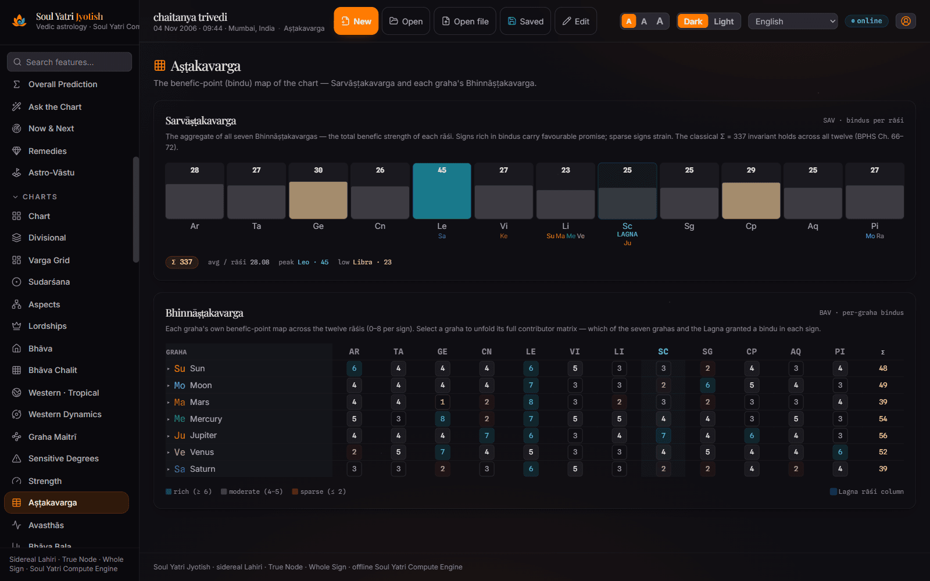Click the sidebar scrollbar
Screen dimensions: 930x581
coord(136,209)
